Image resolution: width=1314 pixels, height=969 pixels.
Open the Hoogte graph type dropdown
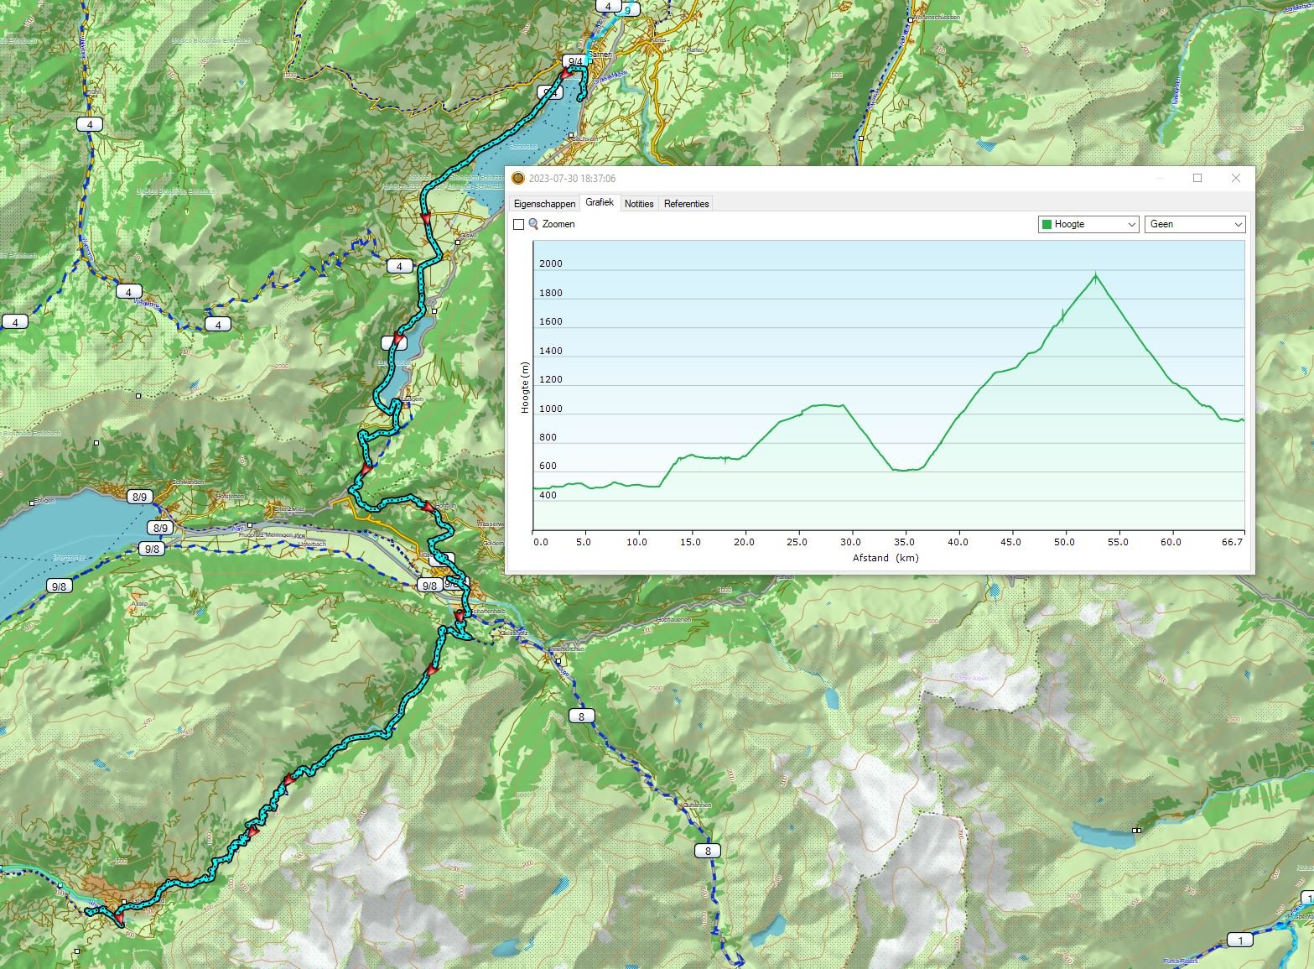(1088, 224)
